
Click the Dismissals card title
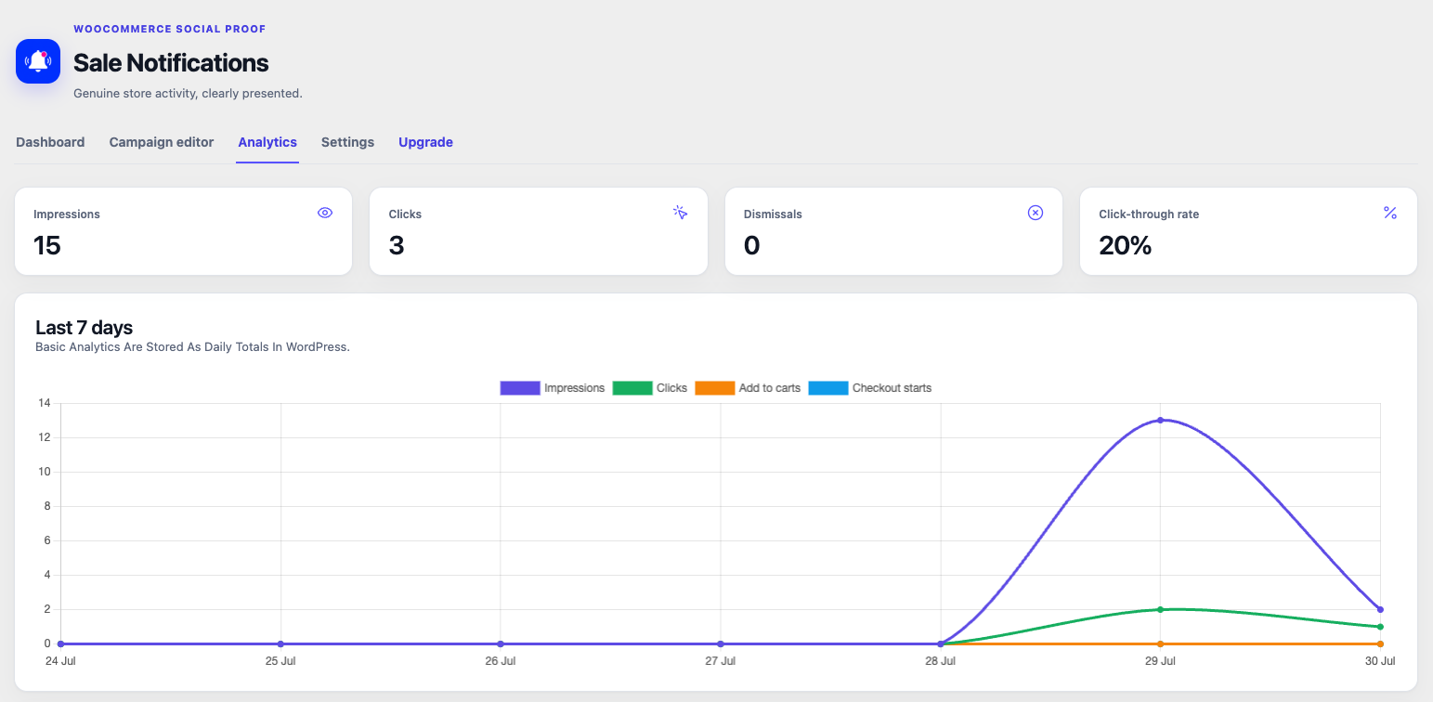point(773,214)
